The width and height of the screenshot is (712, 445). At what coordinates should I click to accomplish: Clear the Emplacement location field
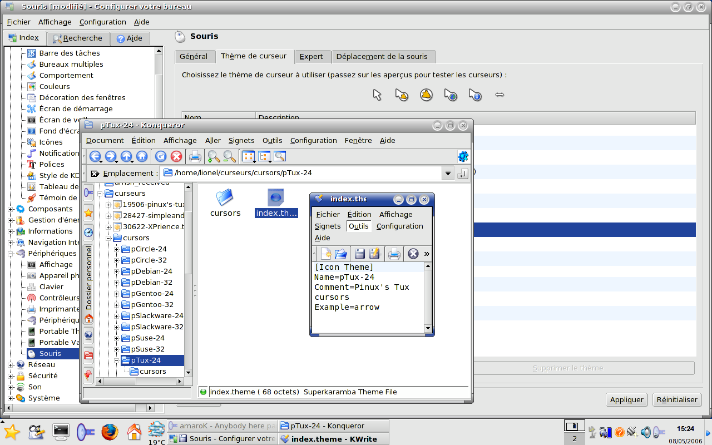click(x=95, y=174)
